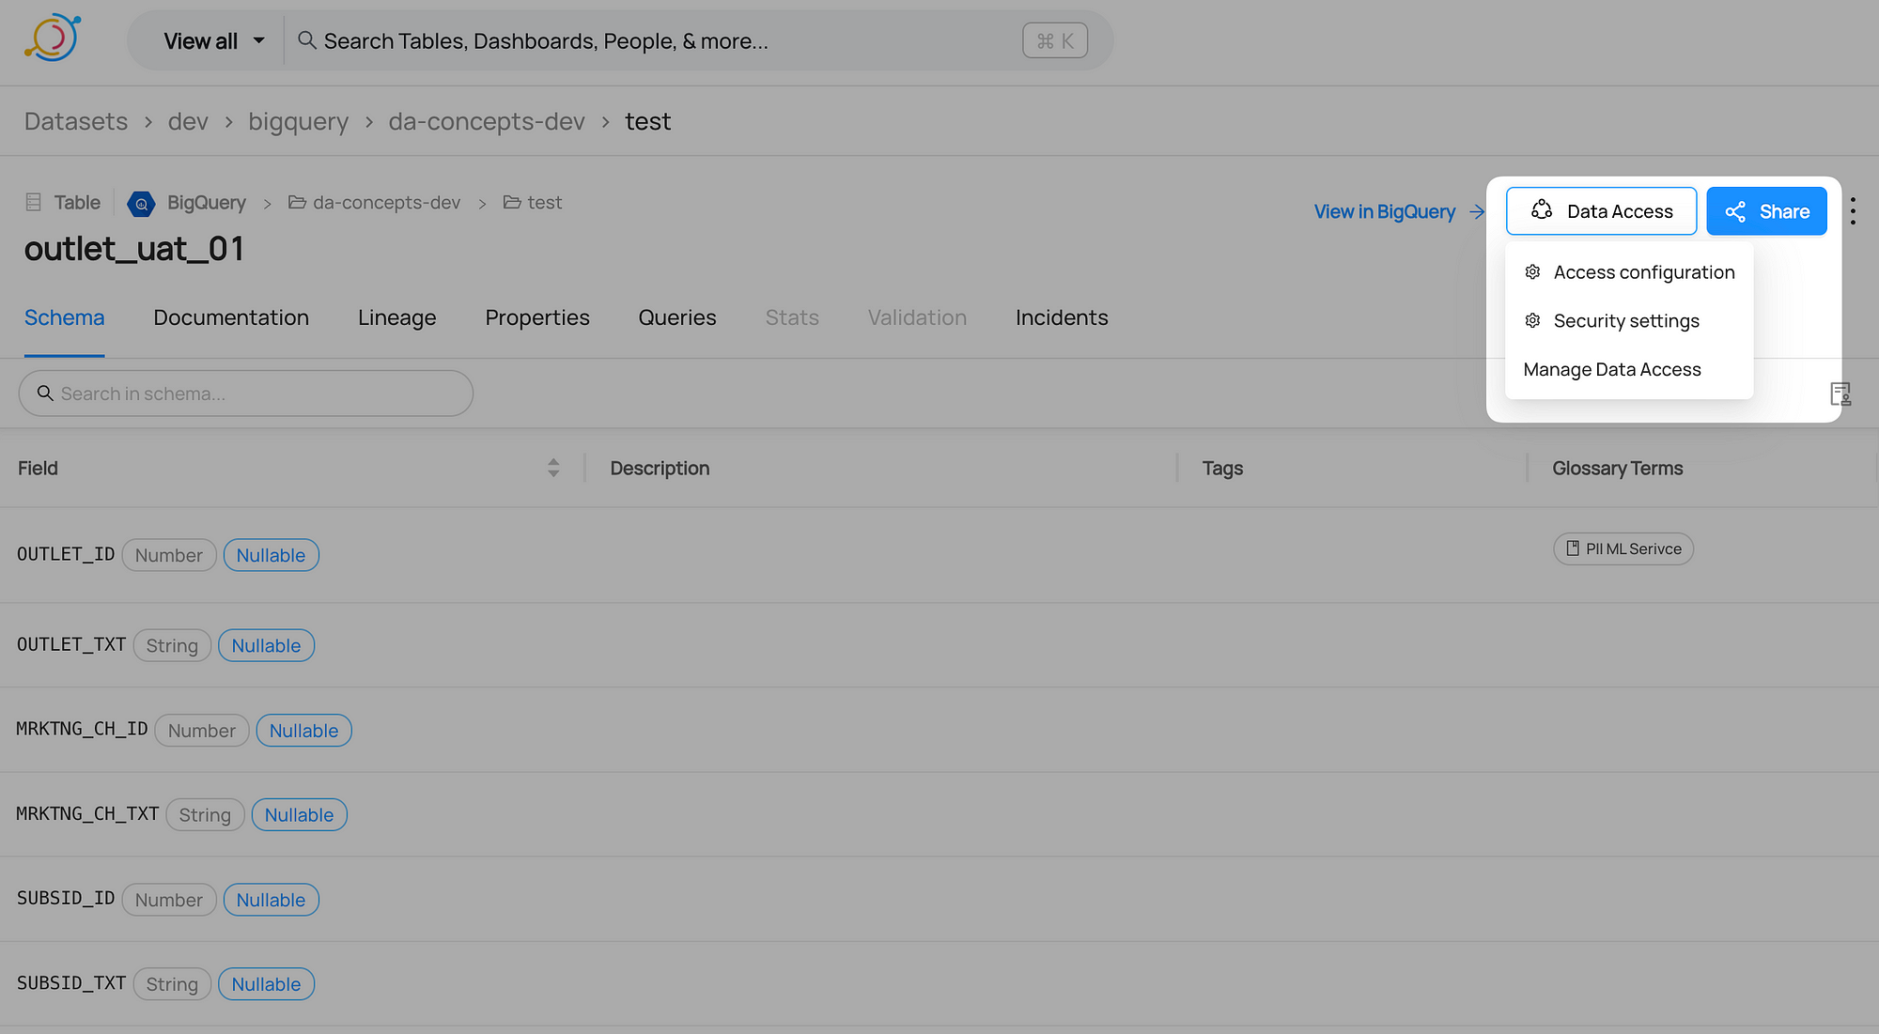Choose Security settings from the menu

1629,321
